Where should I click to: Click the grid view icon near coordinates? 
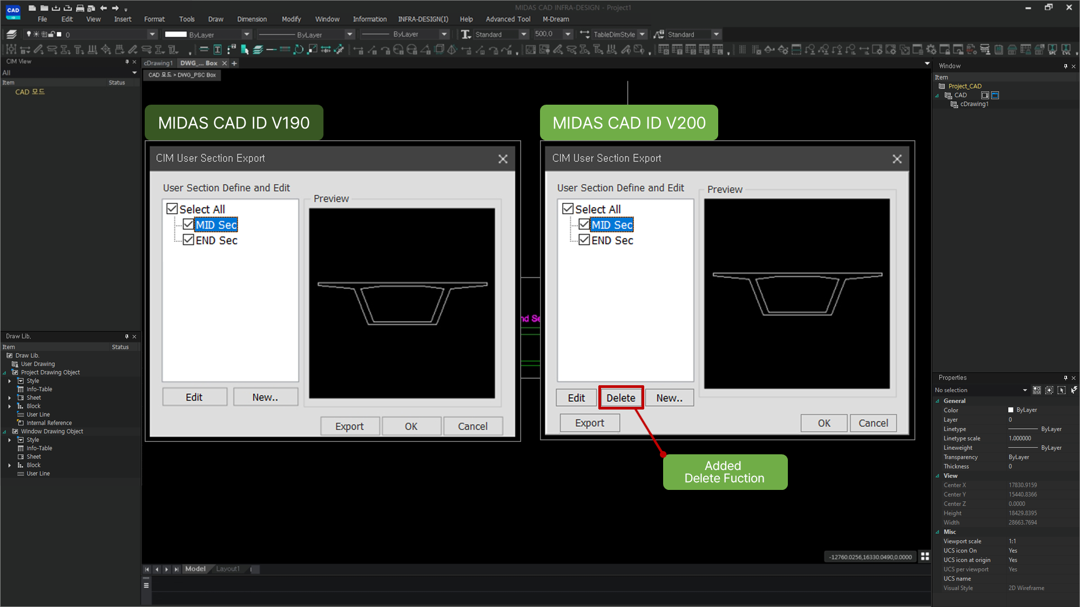tap(925, 556)
